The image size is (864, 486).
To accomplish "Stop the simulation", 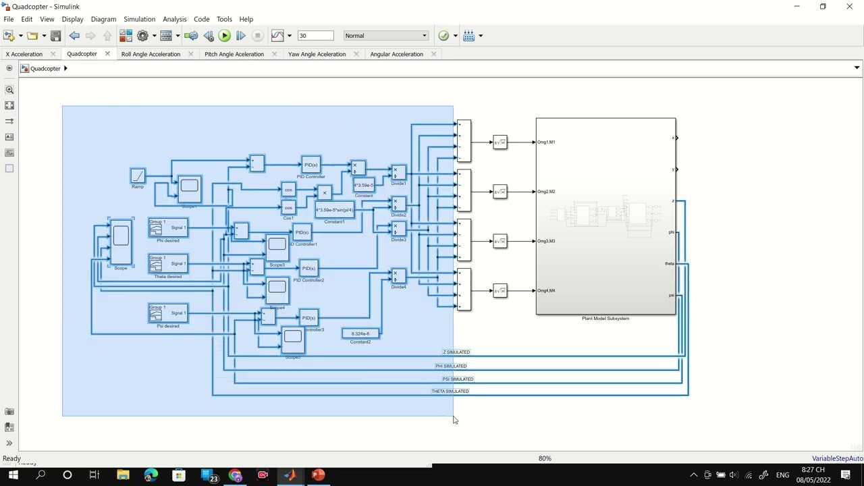I will (258, 36).
